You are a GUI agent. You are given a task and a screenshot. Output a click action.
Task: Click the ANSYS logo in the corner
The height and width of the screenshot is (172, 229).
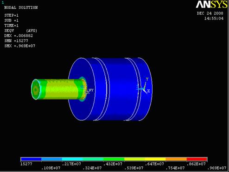pos(212,4)
